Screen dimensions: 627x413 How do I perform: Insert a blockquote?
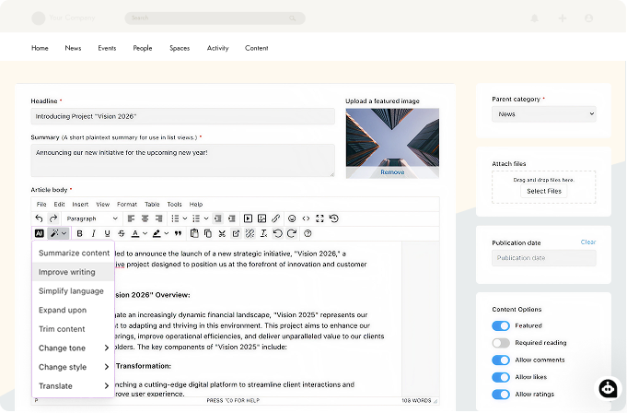pyautogui.click(x=178, y=233)
